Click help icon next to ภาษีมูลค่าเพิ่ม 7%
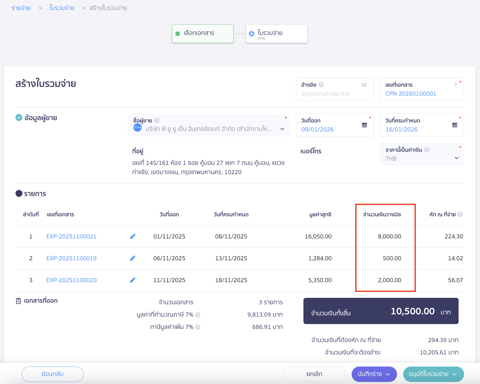Screen dimensions: 480x384 (x=198, y=327)
